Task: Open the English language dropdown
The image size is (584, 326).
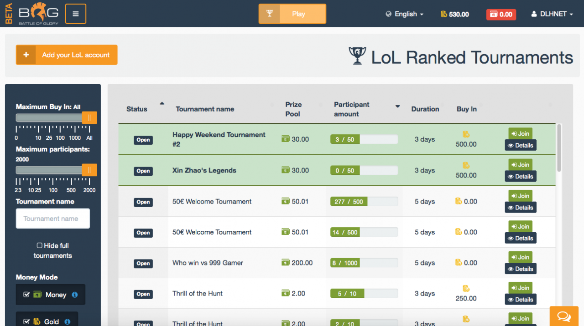Action: tap(405, 14)
